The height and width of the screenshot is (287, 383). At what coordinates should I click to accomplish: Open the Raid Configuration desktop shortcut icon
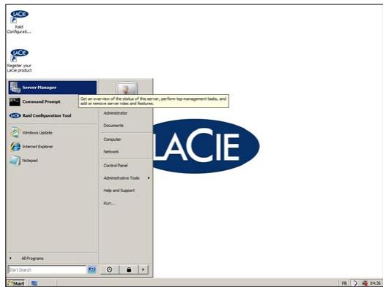coord(19,17)
